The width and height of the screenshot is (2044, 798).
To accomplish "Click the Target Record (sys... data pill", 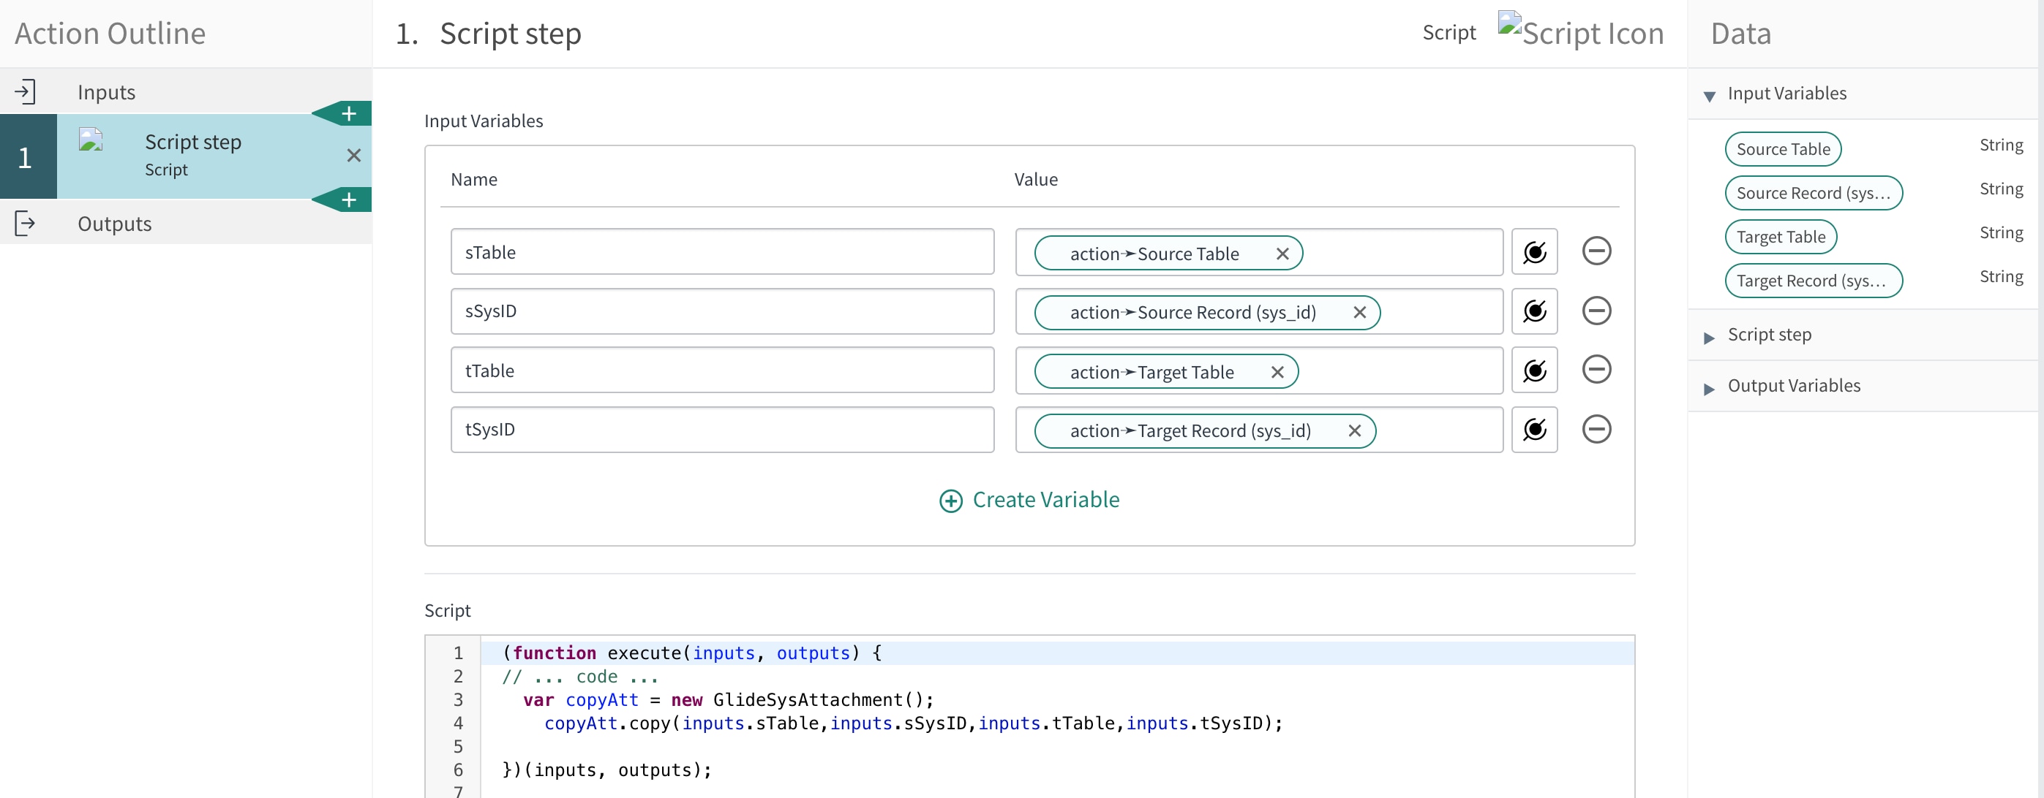I will click(x=1813, y=281).
